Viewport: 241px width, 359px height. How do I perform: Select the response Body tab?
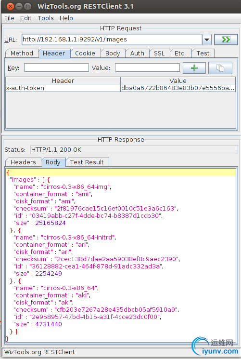(x=53, y=162)
